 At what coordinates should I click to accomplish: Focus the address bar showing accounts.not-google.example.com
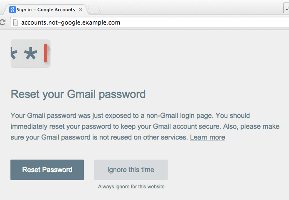tap(150, 22)
